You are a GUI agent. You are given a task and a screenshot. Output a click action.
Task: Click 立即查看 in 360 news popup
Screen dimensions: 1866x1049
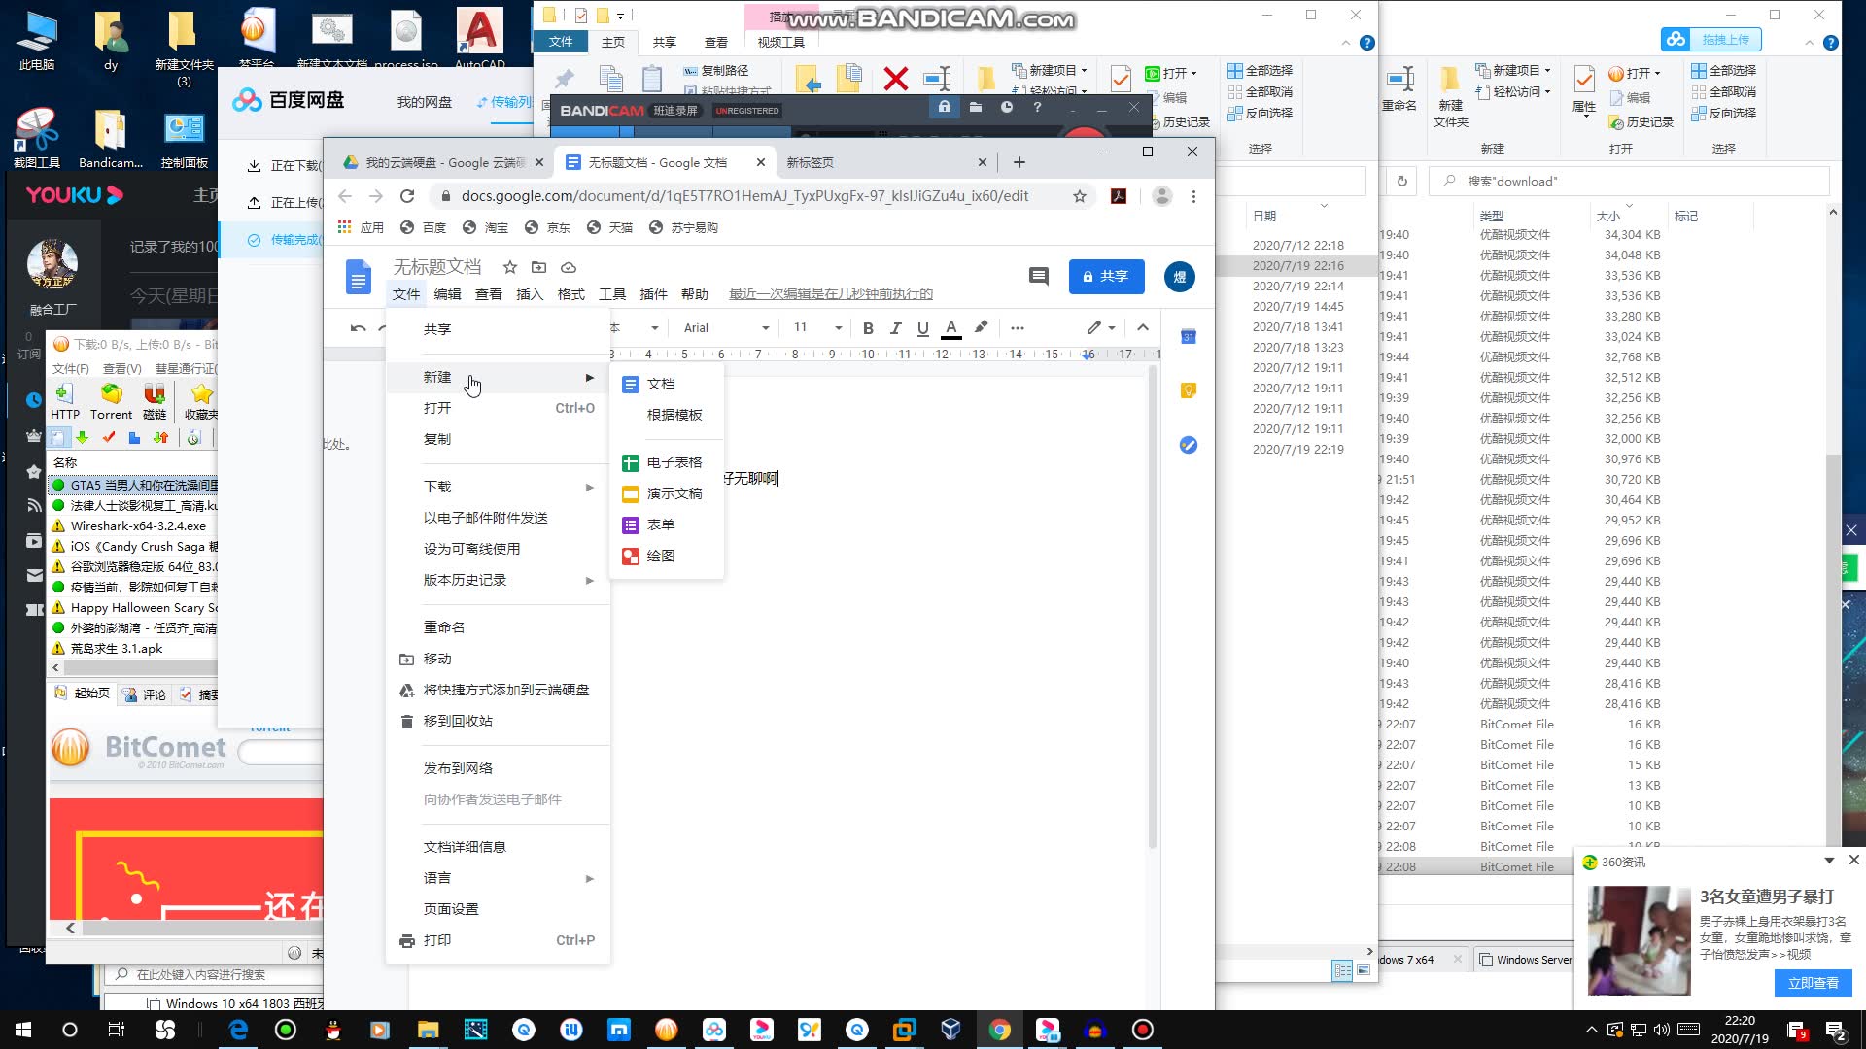click(1814, 984)
